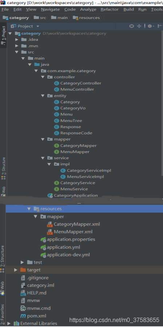Expand the .mvn folder
Screen dimensions: 163x327
click(17, 46)
